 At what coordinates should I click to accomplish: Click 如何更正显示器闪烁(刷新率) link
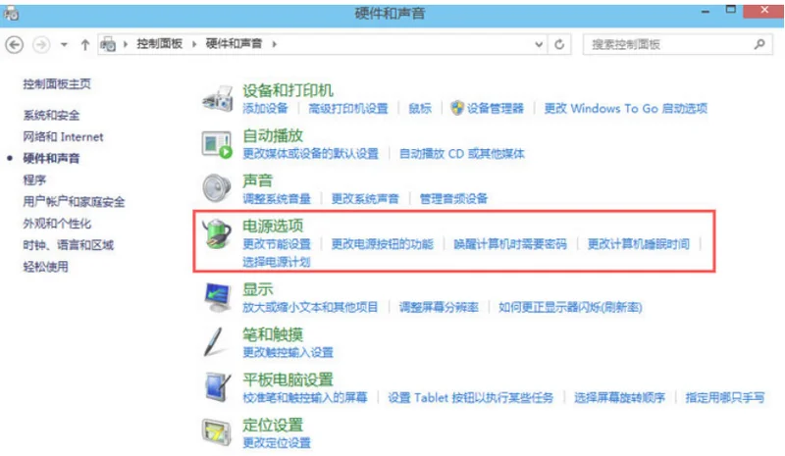click(570, 307)
